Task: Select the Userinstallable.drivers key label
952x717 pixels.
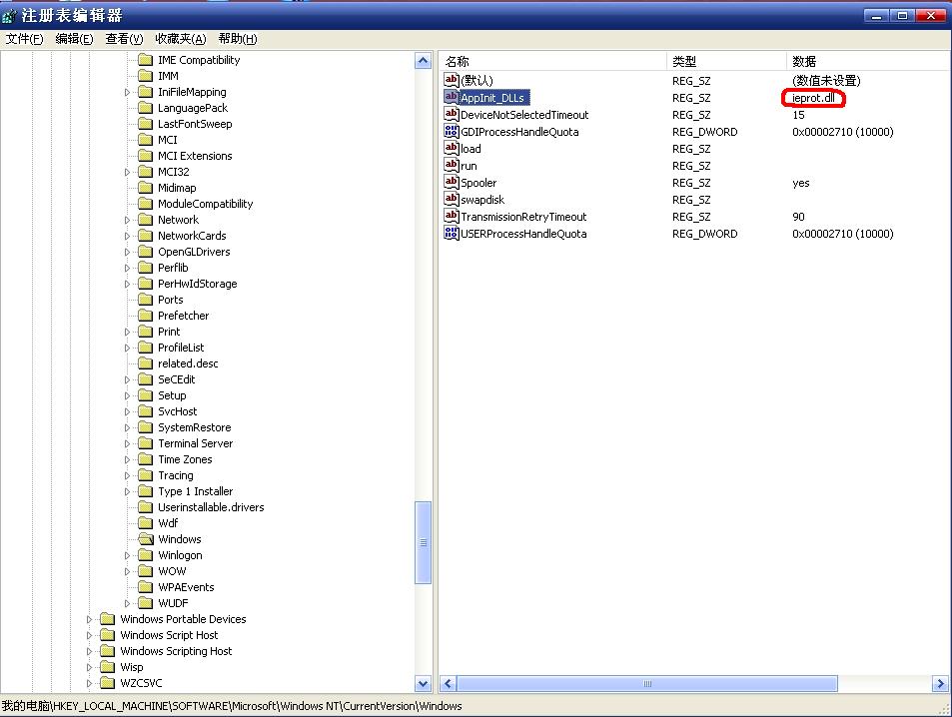Action: pos(211,507)
